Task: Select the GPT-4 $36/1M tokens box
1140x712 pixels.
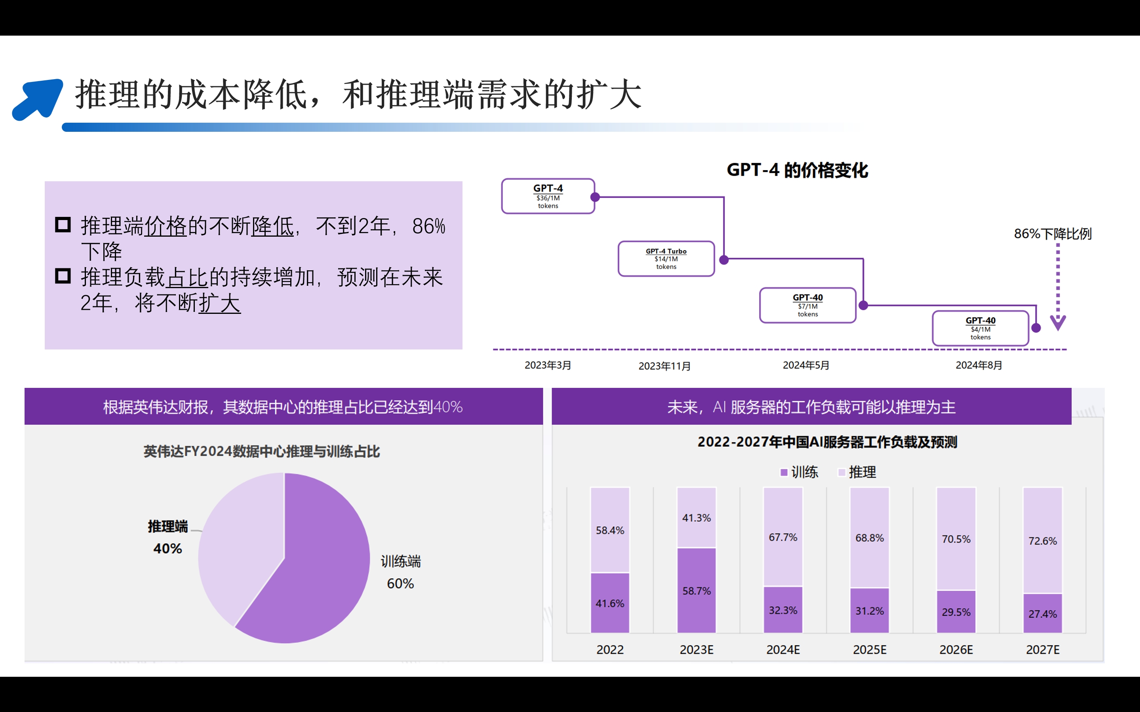Action: (548, 196)
